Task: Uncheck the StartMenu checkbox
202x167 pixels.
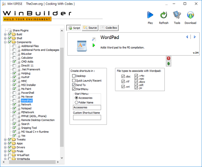Action: (74, 89)
